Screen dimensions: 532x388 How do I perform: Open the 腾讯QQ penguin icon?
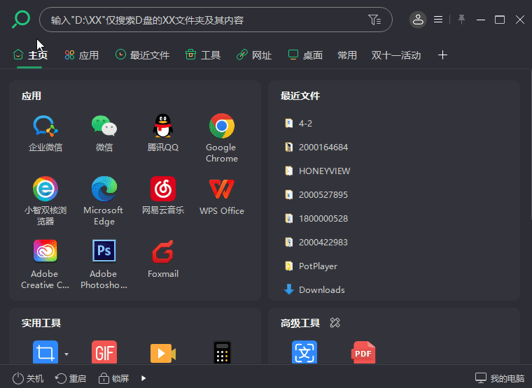(163, 126)
